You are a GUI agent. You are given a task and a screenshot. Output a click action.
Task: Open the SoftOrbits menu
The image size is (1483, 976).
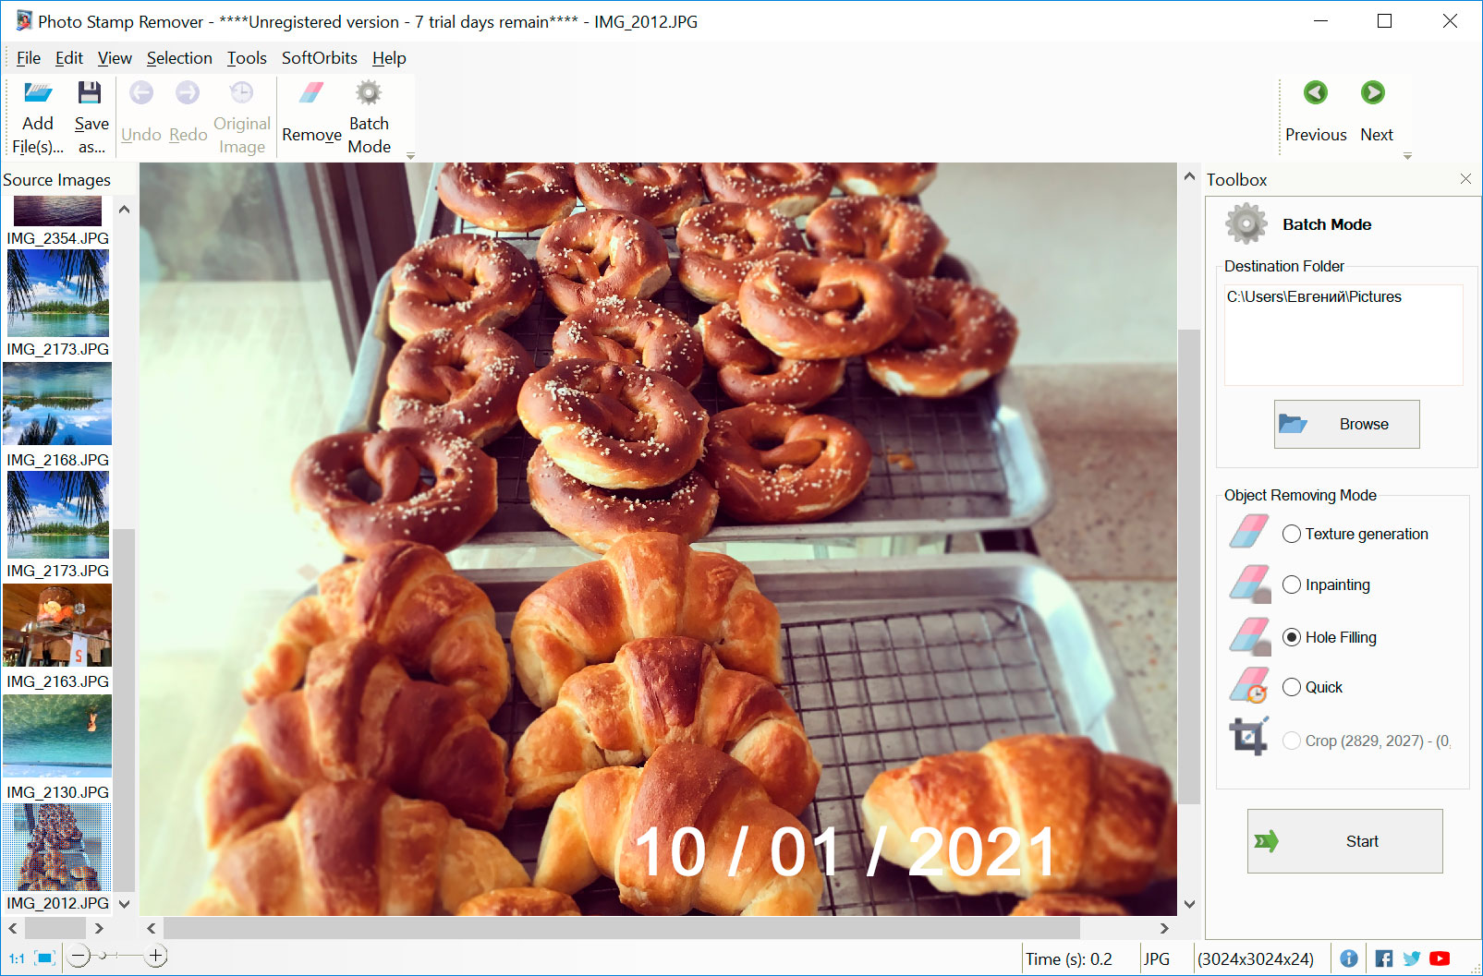click(319, 57)
